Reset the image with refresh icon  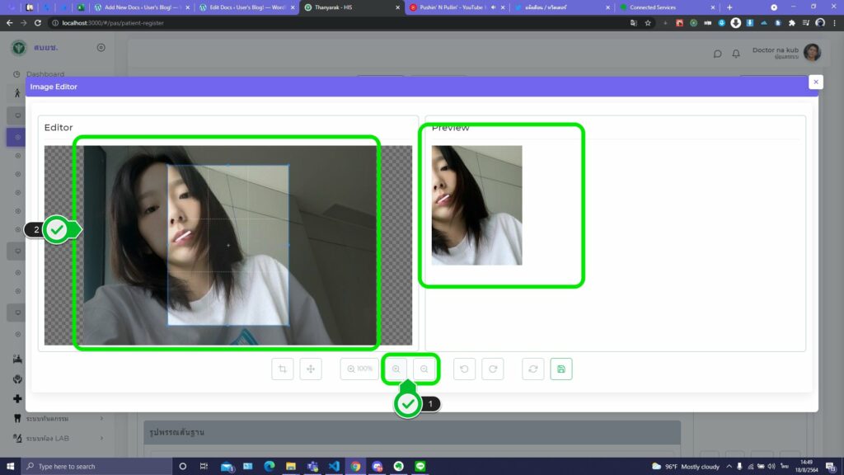[533, 369]
